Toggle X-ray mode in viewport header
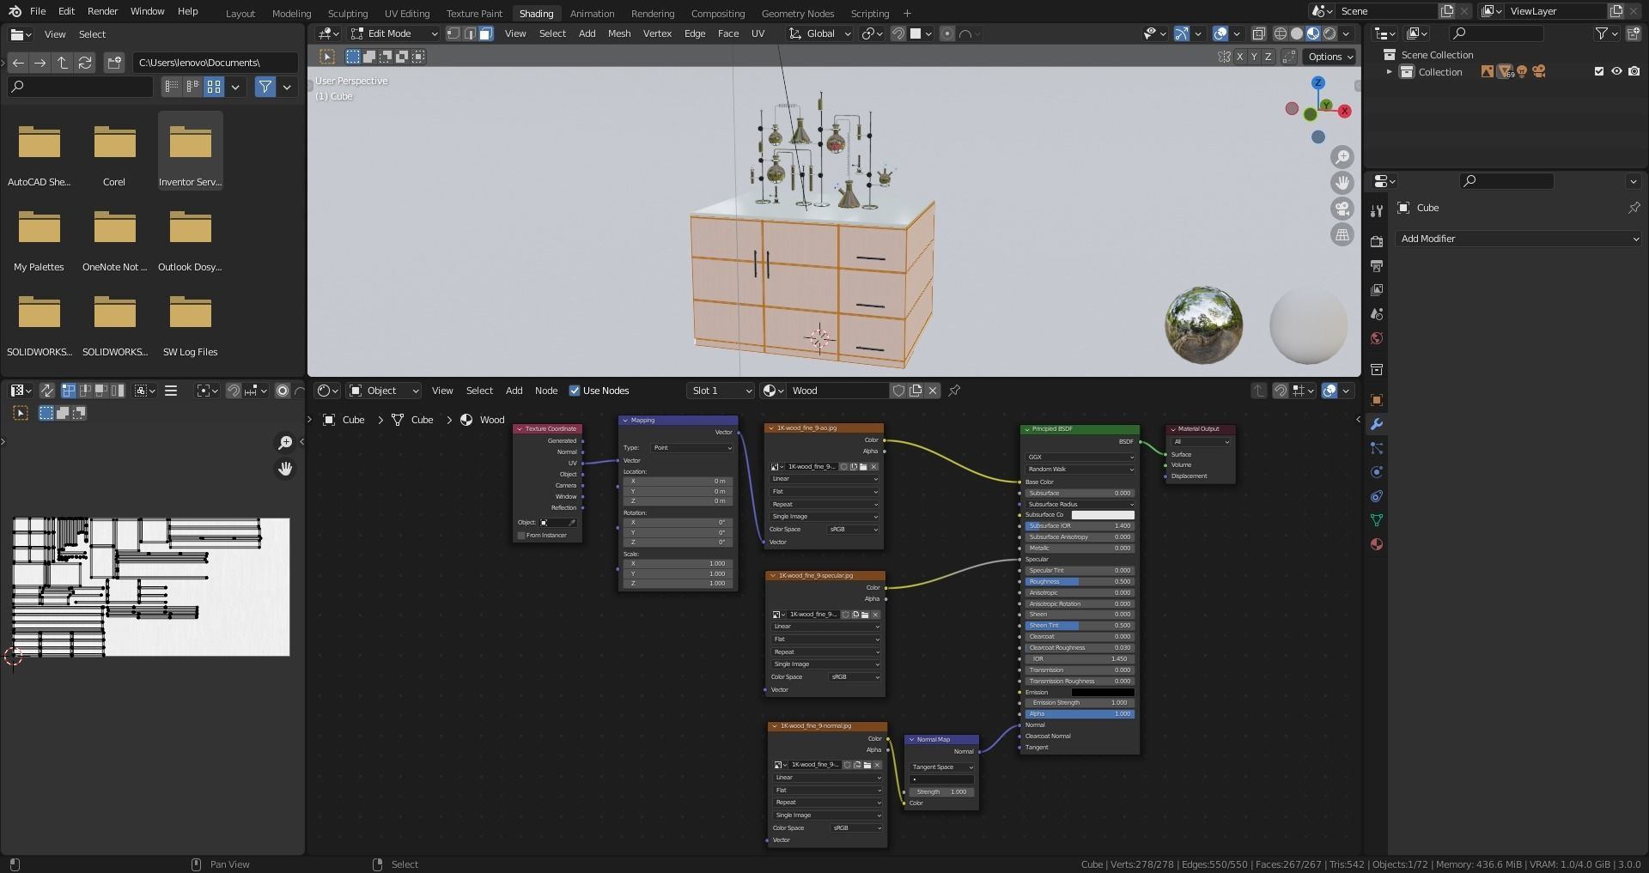Image resolution: width=1649 pixels, height=873 pixels. click(1259, 33)
